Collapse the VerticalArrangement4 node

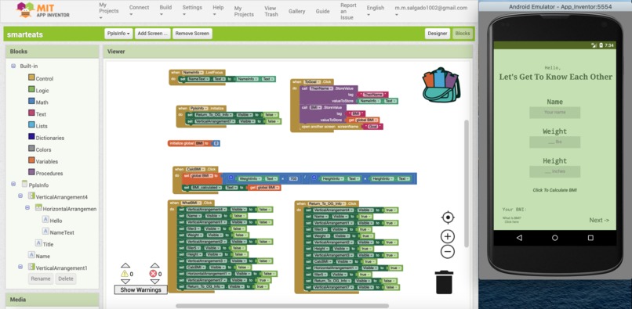(20, 196)
